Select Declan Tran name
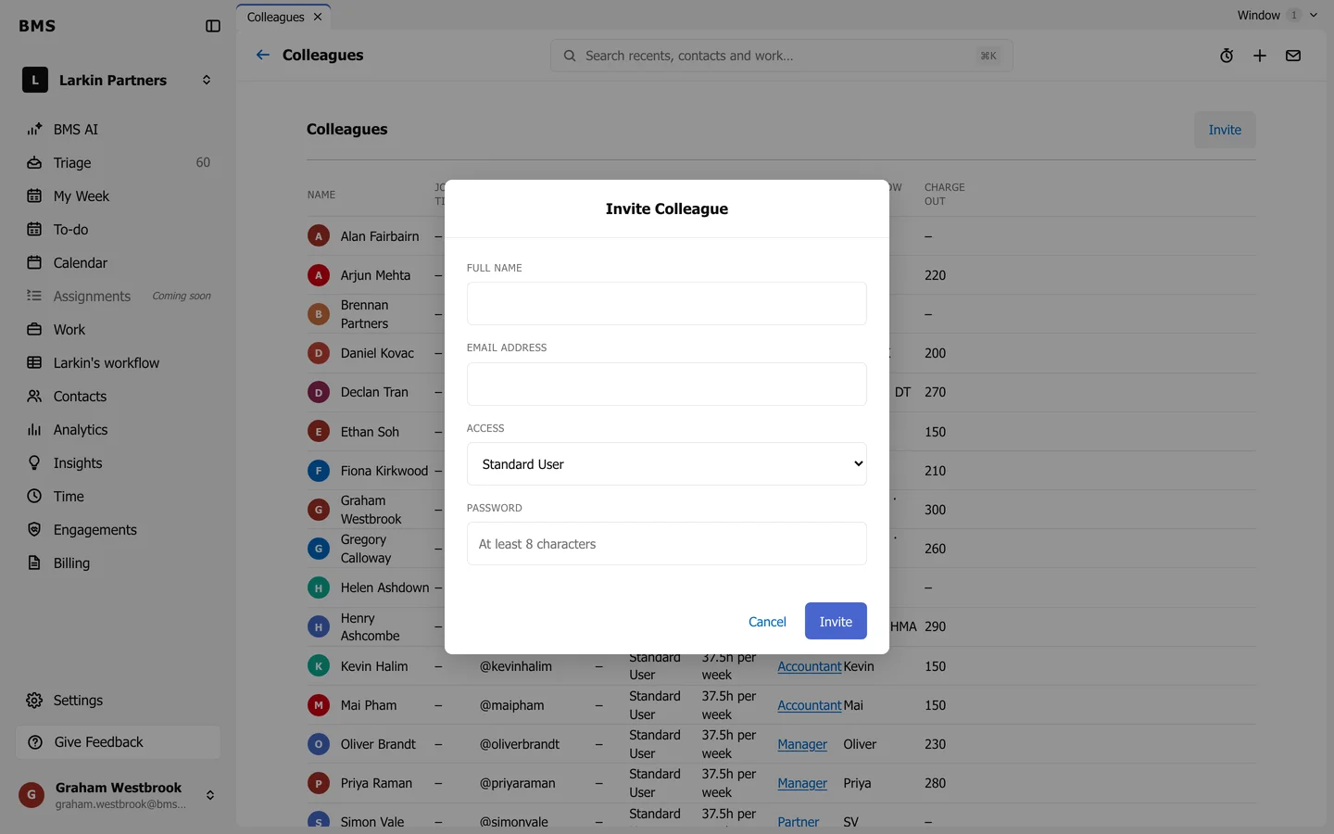 click(374, 392)
